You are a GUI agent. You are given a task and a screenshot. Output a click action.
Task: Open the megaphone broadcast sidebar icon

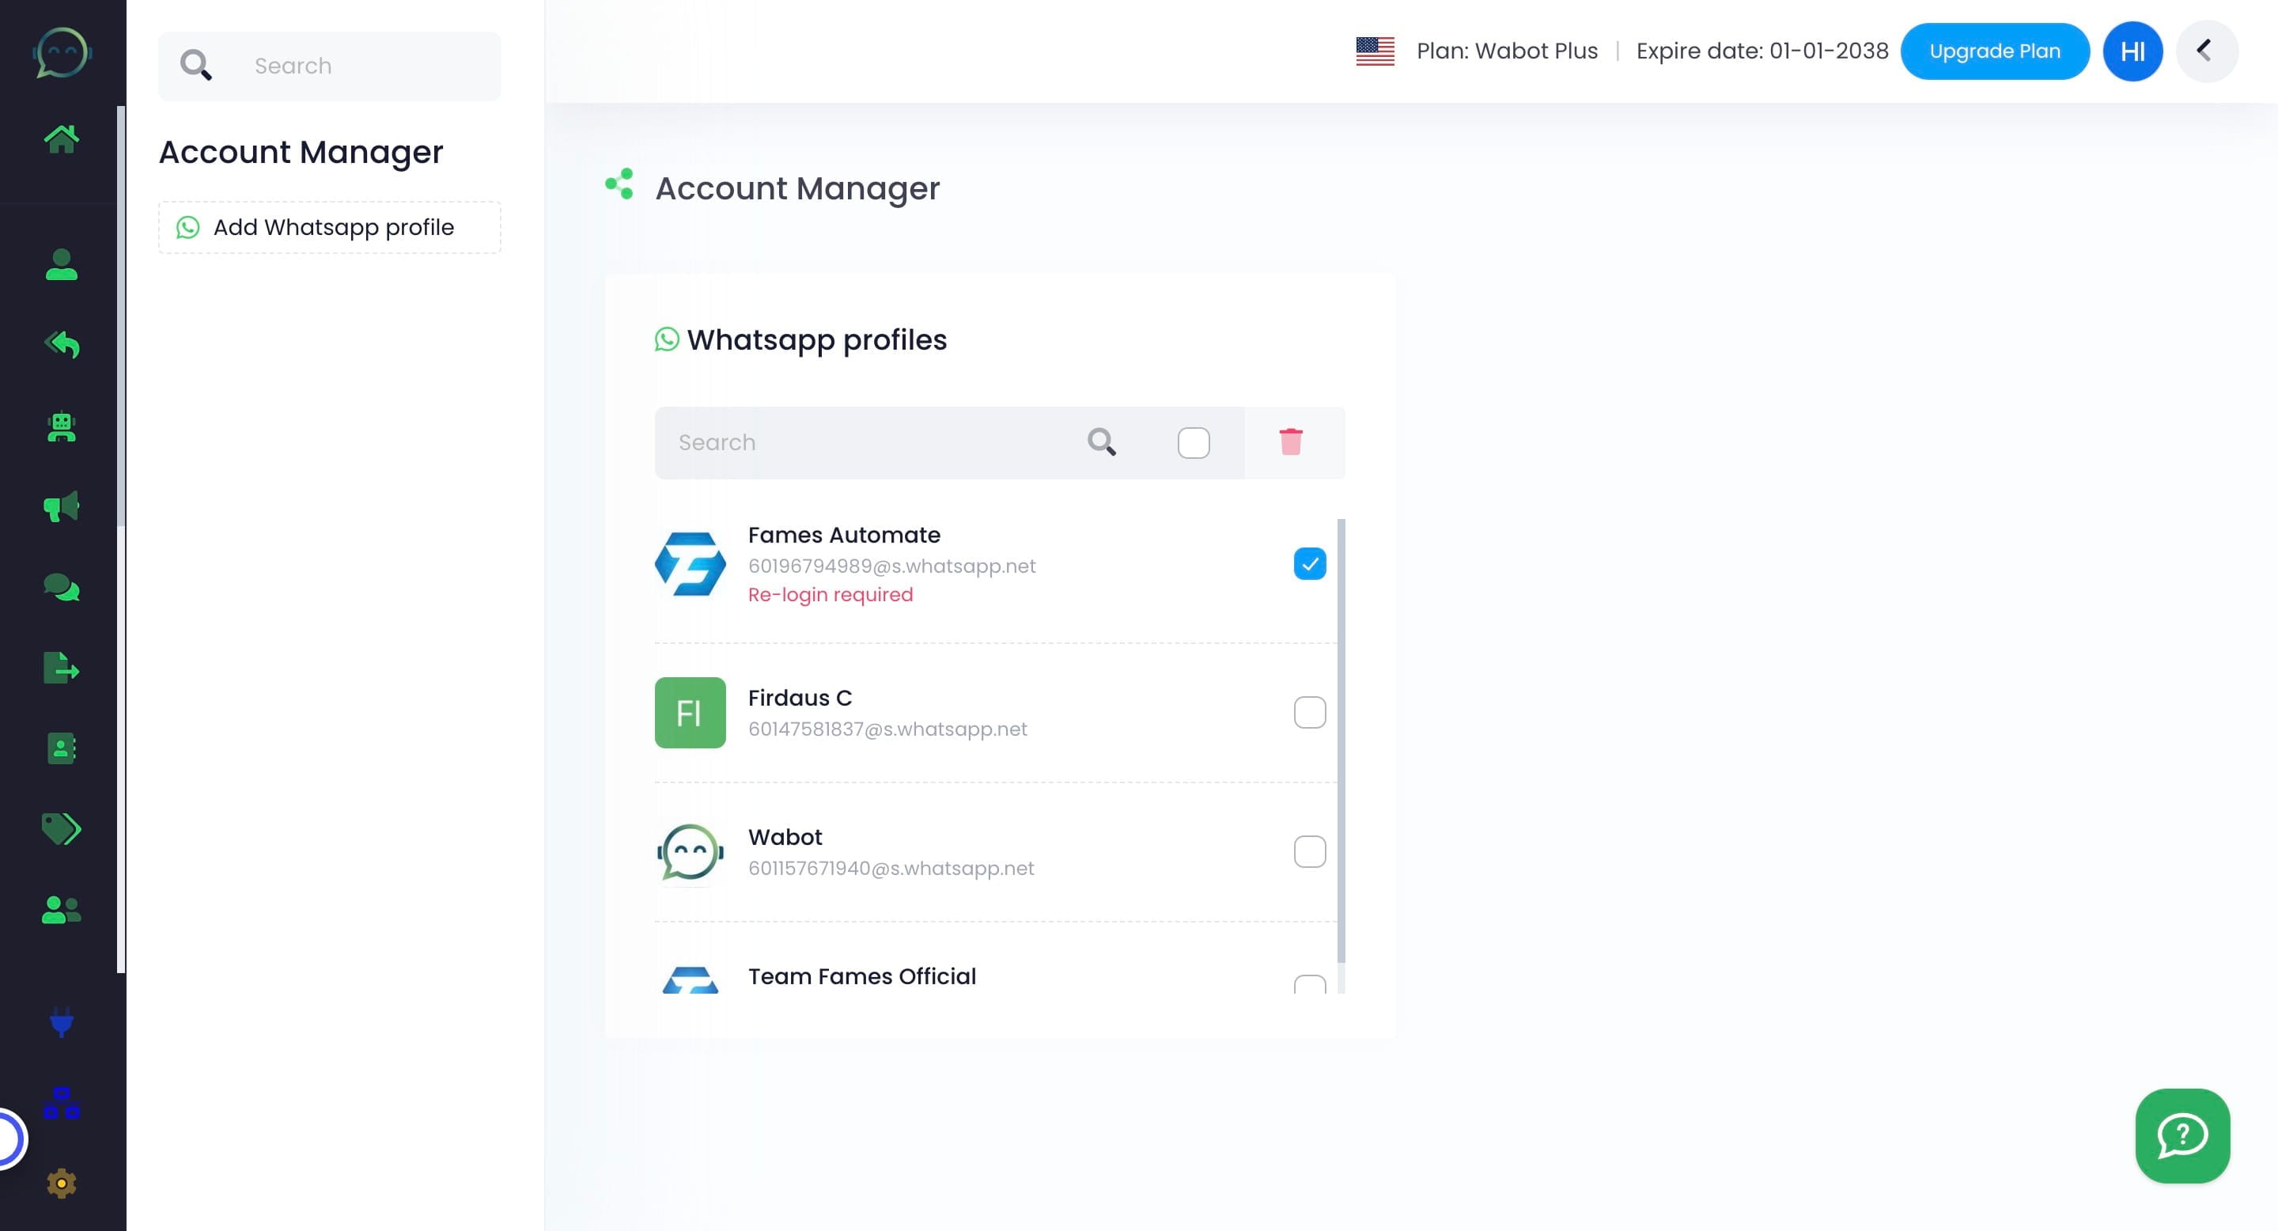coord(61,507)
